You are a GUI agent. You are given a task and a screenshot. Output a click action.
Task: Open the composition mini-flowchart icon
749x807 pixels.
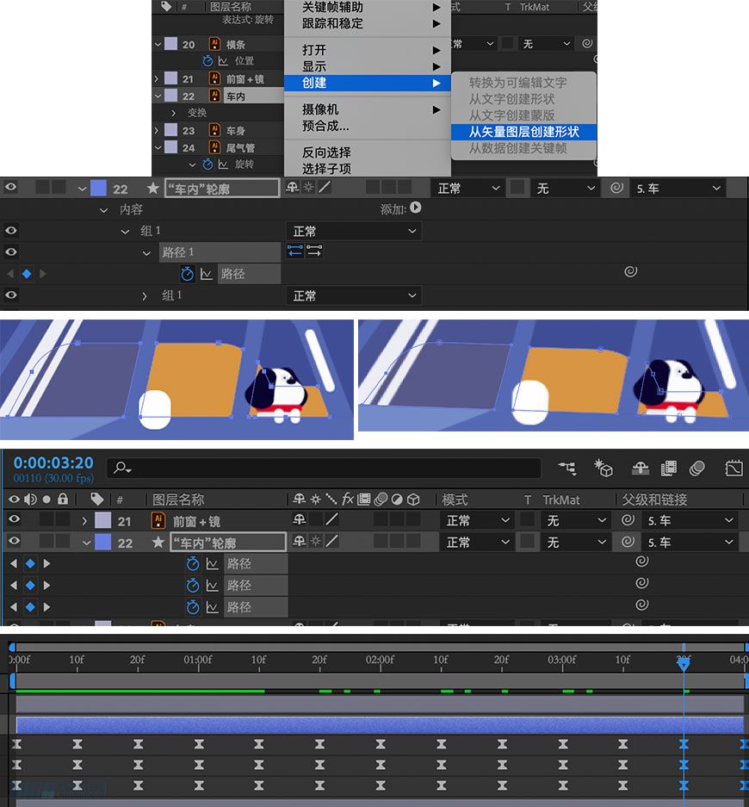click(x=568, y=468)
